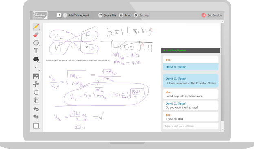The width and height of the screenshot is (254, 149).
Task: Insert an image using picture icon
Action: [x=36, y=77]
